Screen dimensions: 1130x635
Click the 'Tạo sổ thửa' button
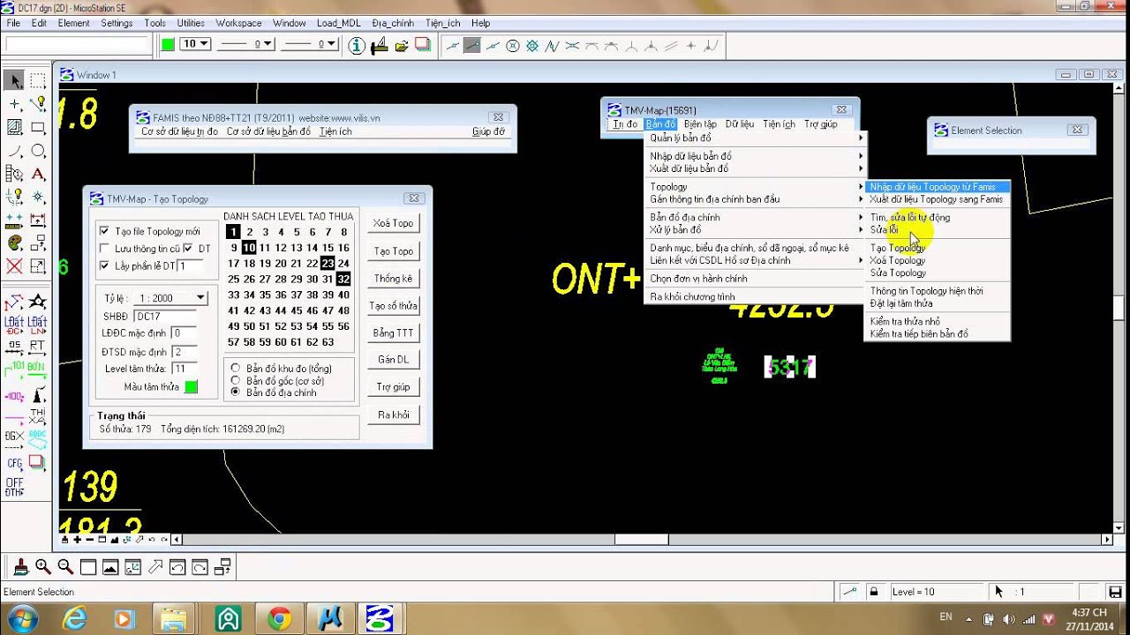(x=393, y=305)
